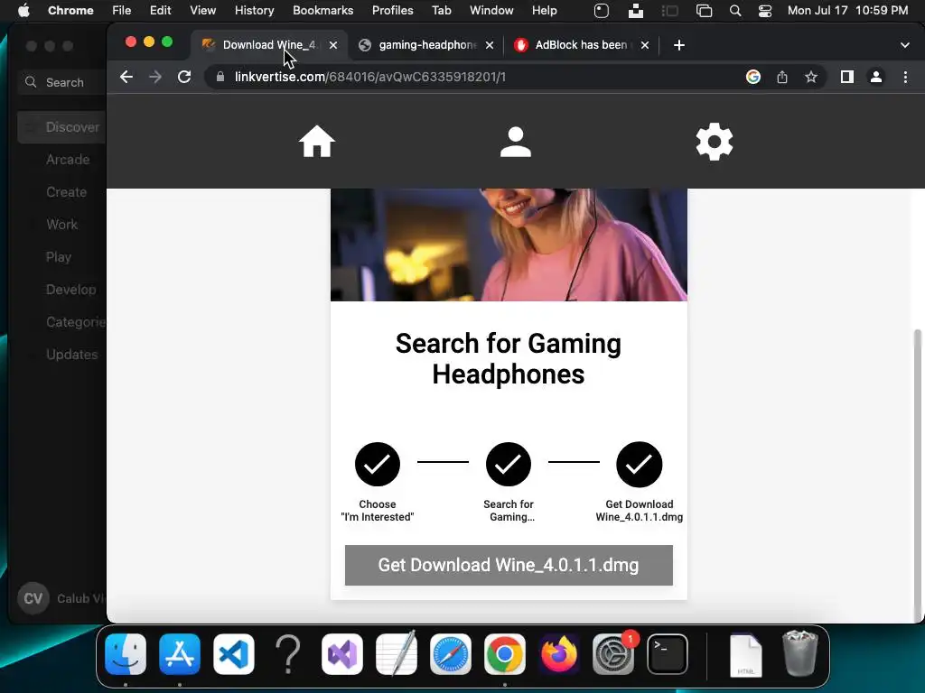
Task: Select Work in App Store sidebar
Action: click(x=62, y=225)
